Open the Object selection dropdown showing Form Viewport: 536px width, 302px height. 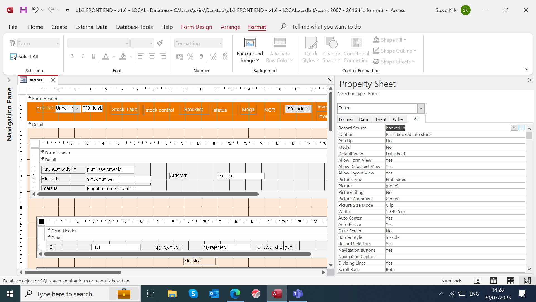[58, 43]
